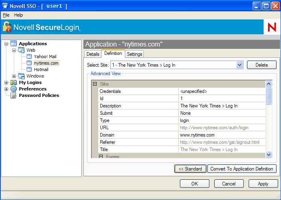Open the Help menu
This screenshot has width=281, height=200.
(x=19, y=15)
